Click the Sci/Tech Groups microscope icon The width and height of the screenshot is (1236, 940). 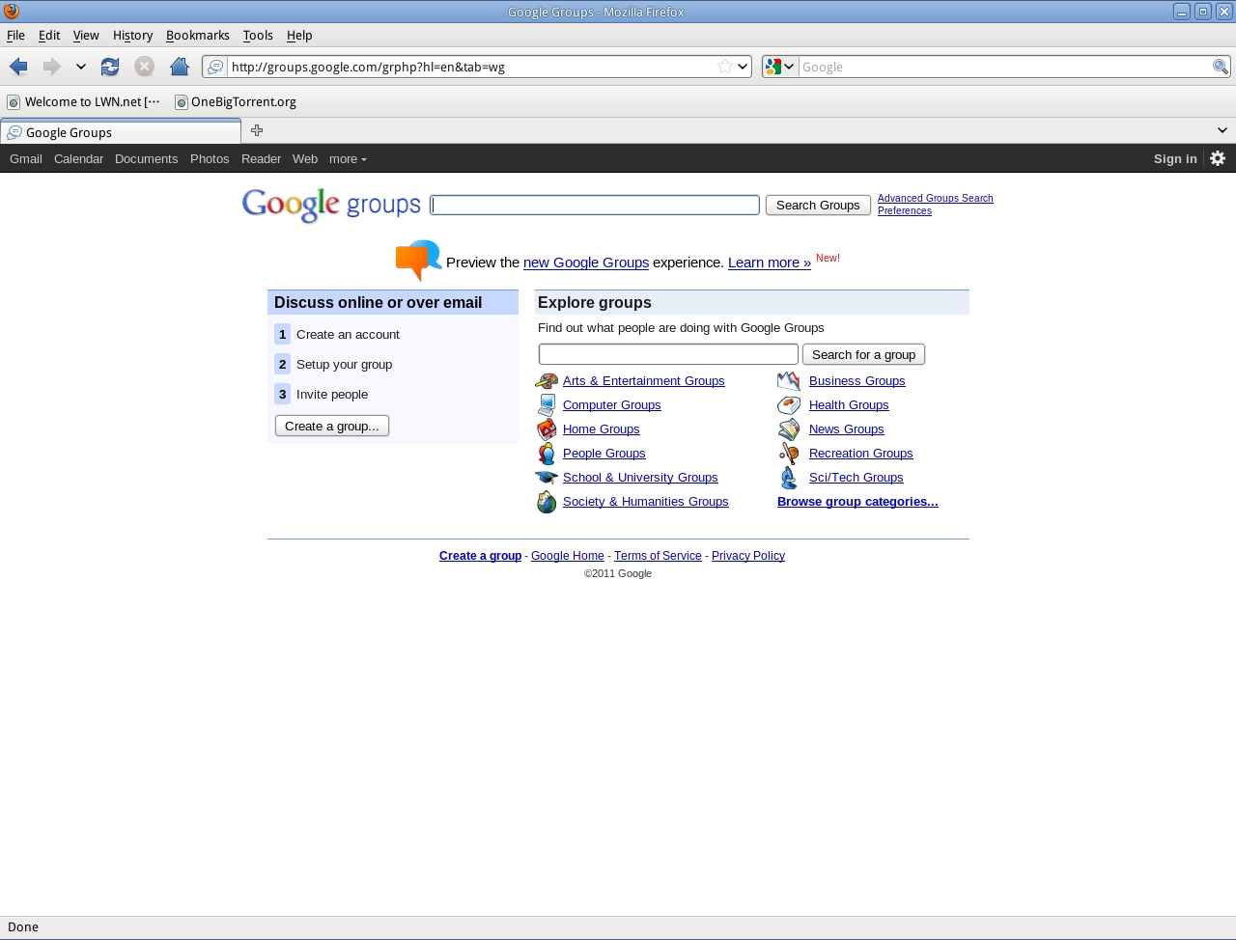[789, 478]
